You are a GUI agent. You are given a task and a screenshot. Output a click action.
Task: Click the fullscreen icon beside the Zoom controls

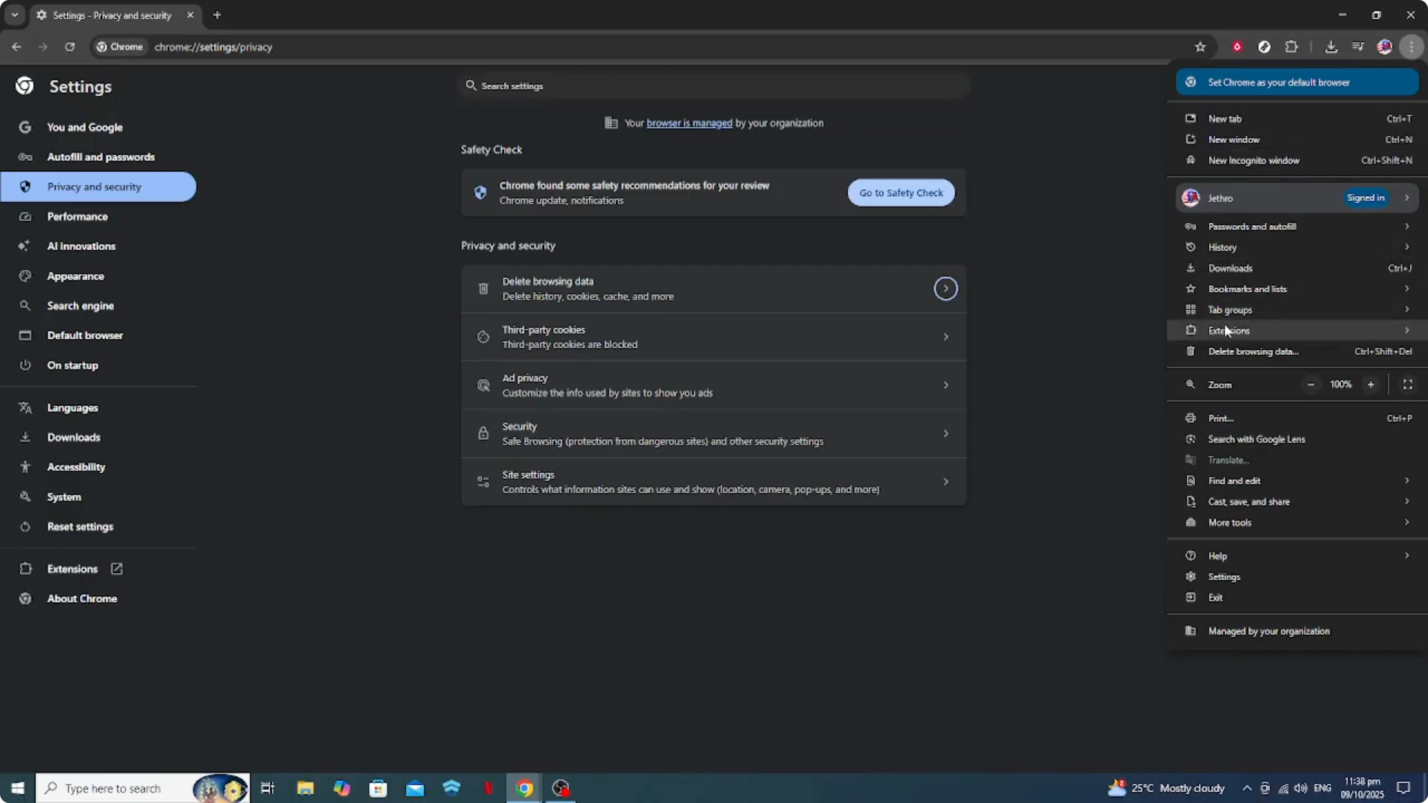click(x=1408, y=384)
